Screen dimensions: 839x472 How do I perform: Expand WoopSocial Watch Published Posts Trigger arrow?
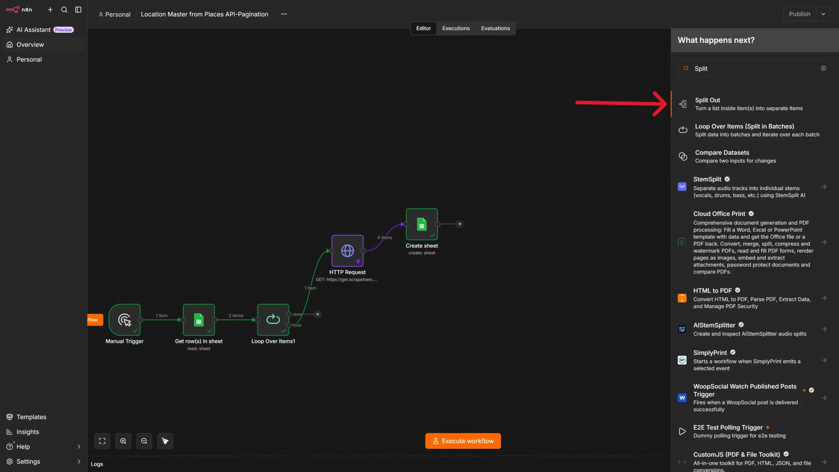(824, 398)
